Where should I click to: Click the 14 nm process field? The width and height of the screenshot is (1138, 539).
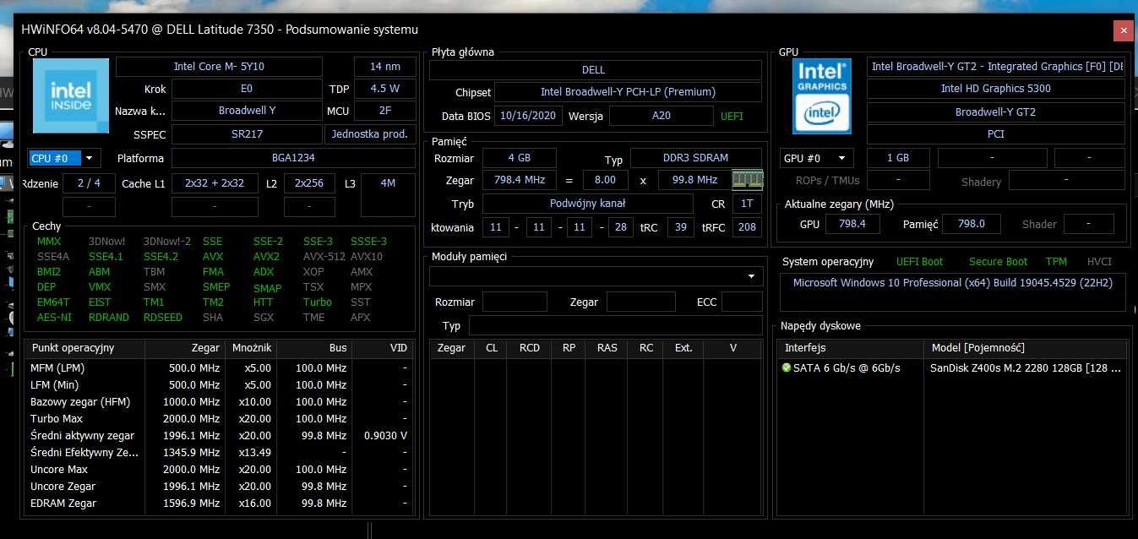[x=385, y=67]
